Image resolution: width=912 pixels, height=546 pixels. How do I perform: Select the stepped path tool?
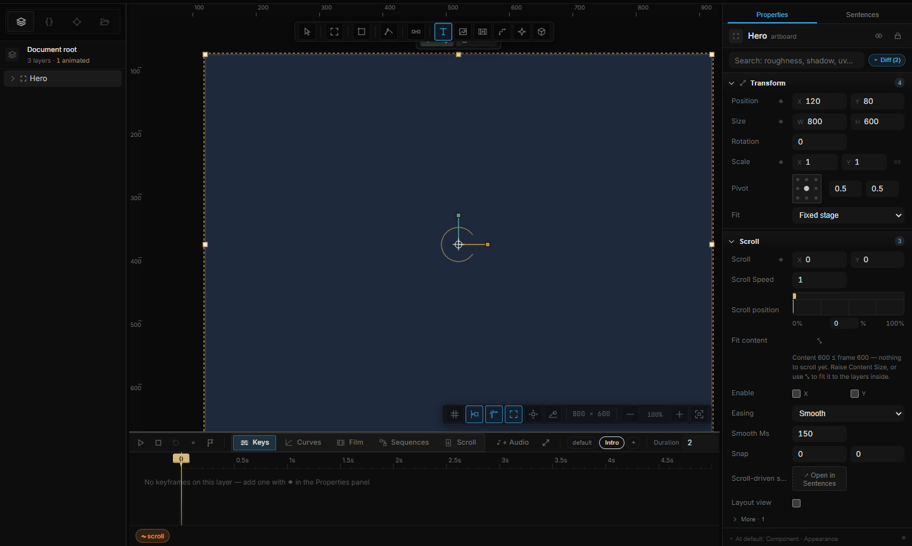[502, 32]
